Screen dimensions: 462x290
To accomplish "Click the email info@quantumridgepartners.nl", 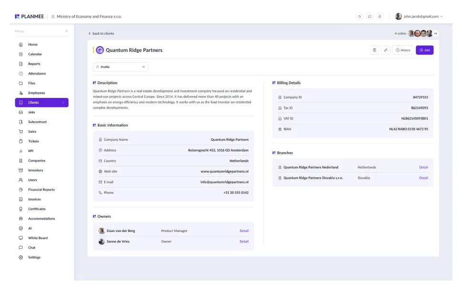I will coord(224,182).
